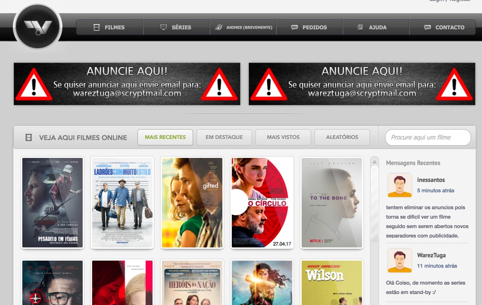The height and width of the screenshot is (305, 482).
Task: Click the document icon beside AJUDA
Action: pyautogui.click(x=360, y=27)
